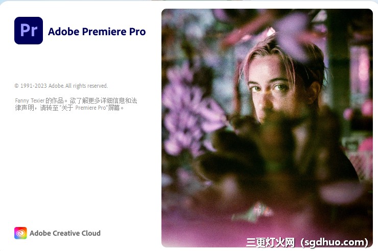Click the pink neon glow in artwork background
This screenshot has width=378, height=251.
[360, 72]
